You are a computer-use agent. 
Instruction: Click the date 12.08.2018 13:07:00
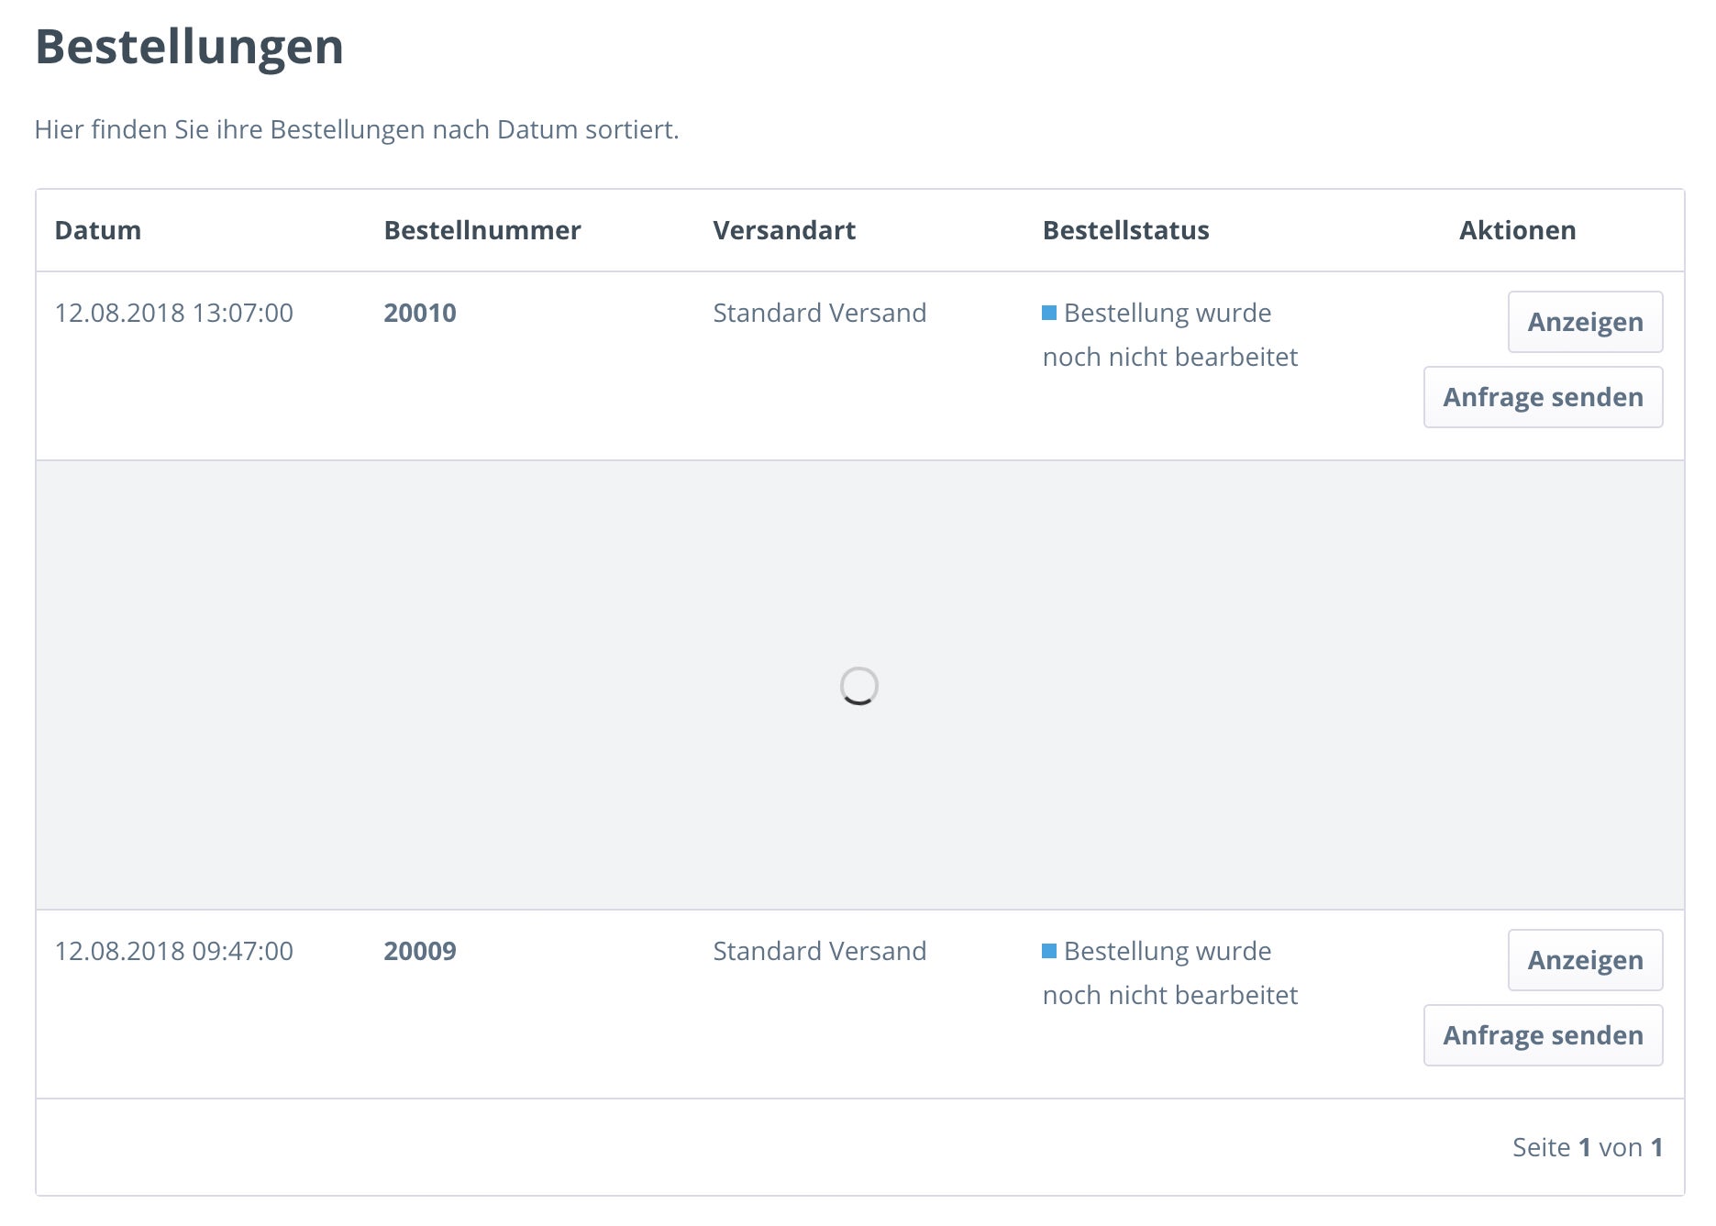[x=173, y=313]
